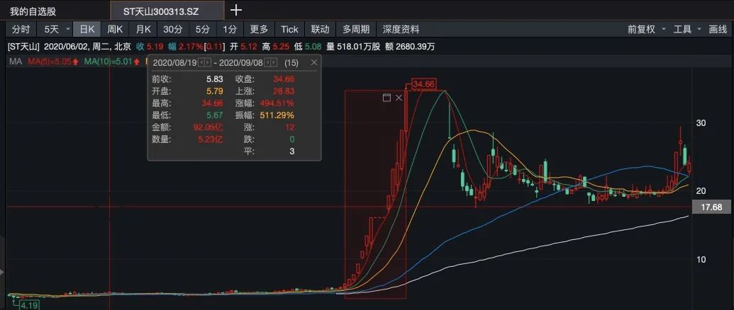This screenshot has width=734, height=310.
Task: Show the 5天 chart view
Action: pyautogui.click(x=51, y=30)
